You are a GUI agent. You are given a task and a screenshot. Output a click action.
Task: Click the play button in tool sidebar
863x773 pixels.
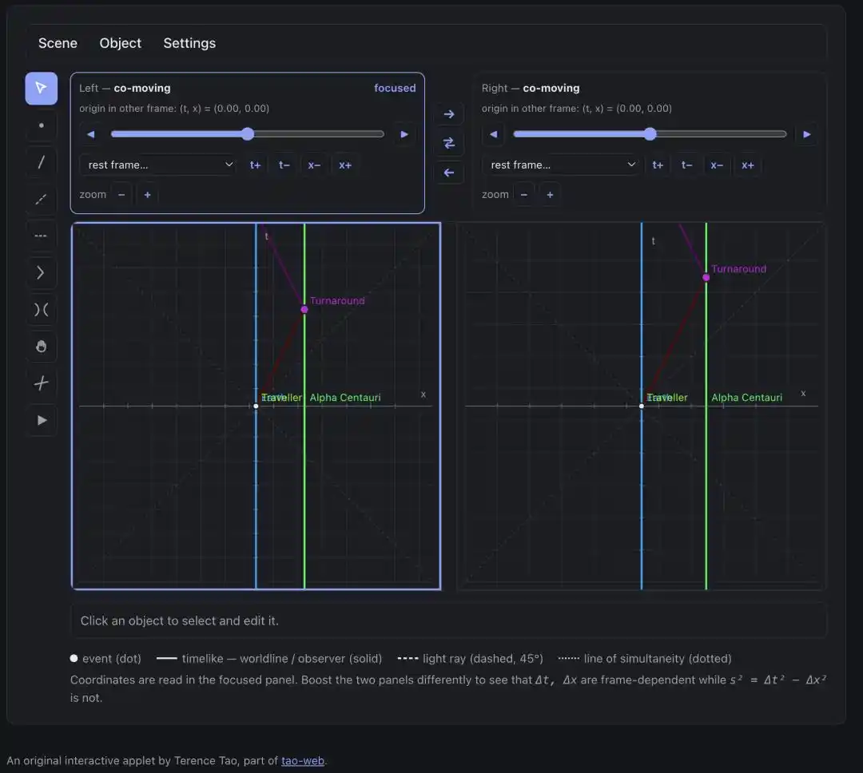42,420
